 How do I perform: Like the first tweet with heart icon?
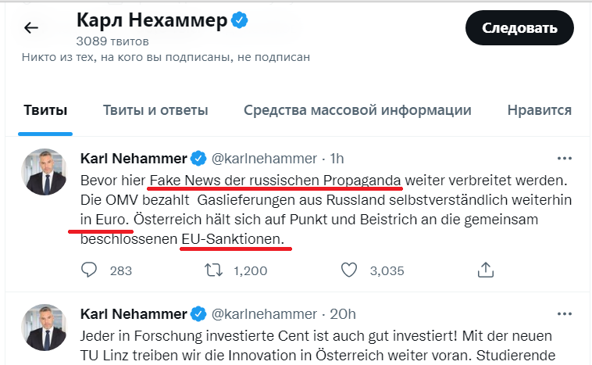[350, 270]
